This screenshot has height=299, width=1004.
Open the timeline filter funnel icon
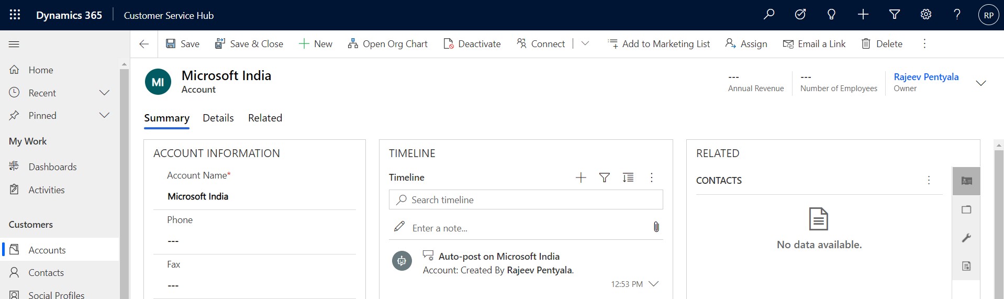pos(605,178)
